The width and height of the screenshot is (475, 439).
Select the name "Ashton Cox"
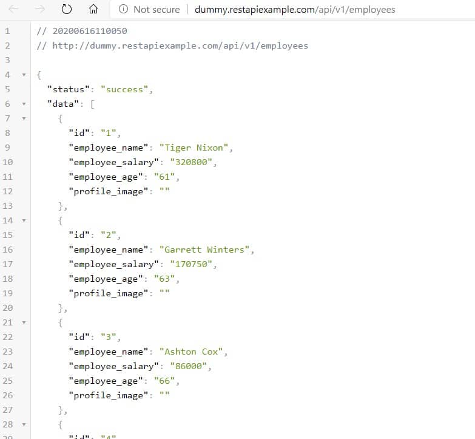click(x=191, y=352)
